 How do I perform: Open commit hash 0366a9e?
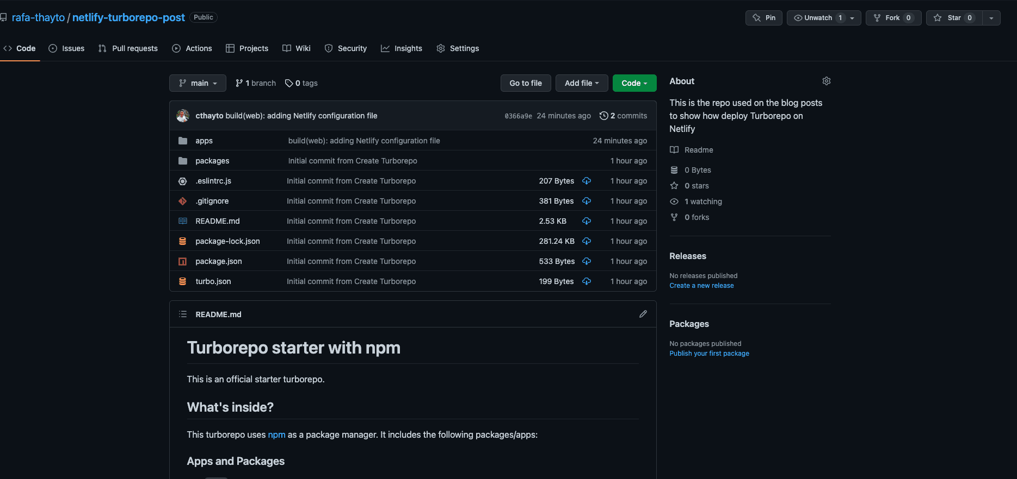518,116
